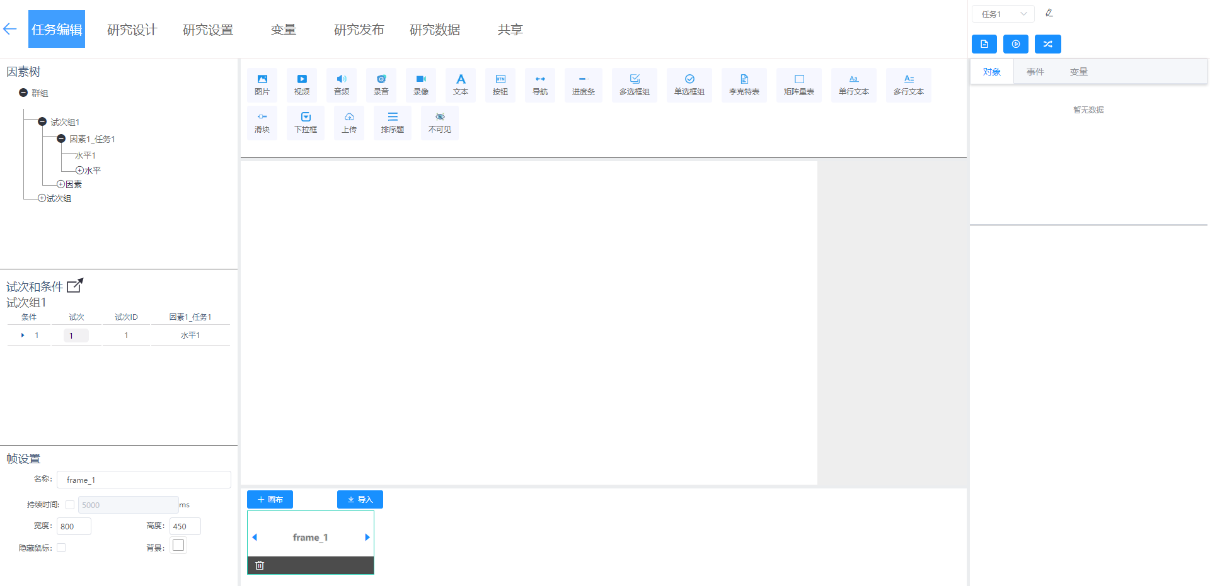Image resolution: width=1210 pixels, height=586 pixels.
Task: Open the top 变量 tab
Action: pyautogui.click(x=284, y=29)
